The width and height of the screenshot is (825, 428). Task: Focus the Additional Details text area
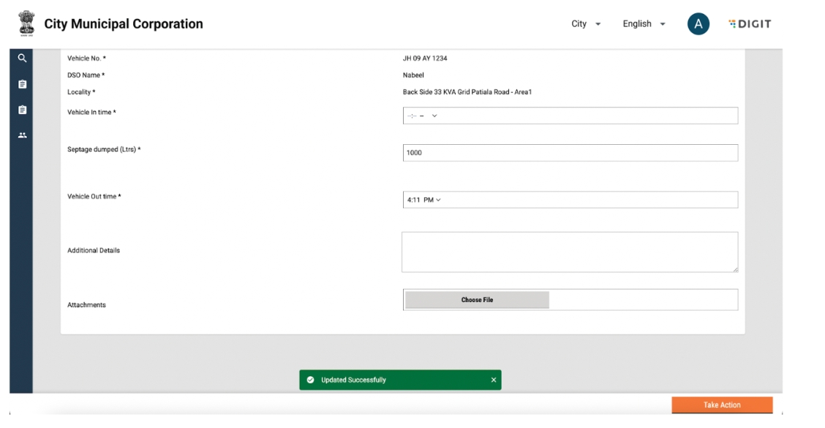(569, 252)
